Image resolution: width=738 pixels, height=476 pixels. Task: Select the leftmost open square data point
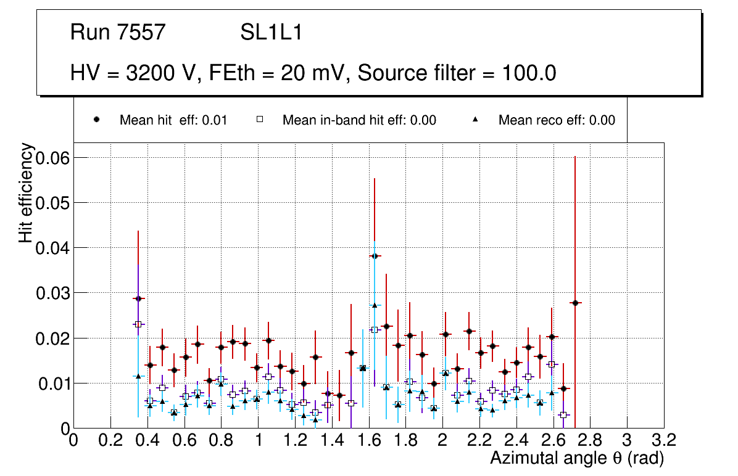tap(138, 324)
